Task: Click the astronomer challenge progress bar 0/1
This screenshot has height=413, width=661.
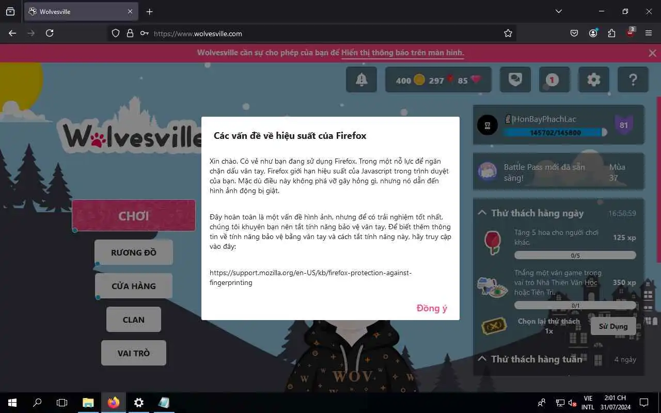Action: [x=575, y=306]
